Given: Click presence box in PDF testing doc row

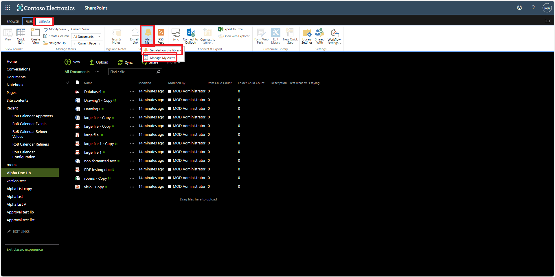Looking at the screenshot, I should coord(170,169).
